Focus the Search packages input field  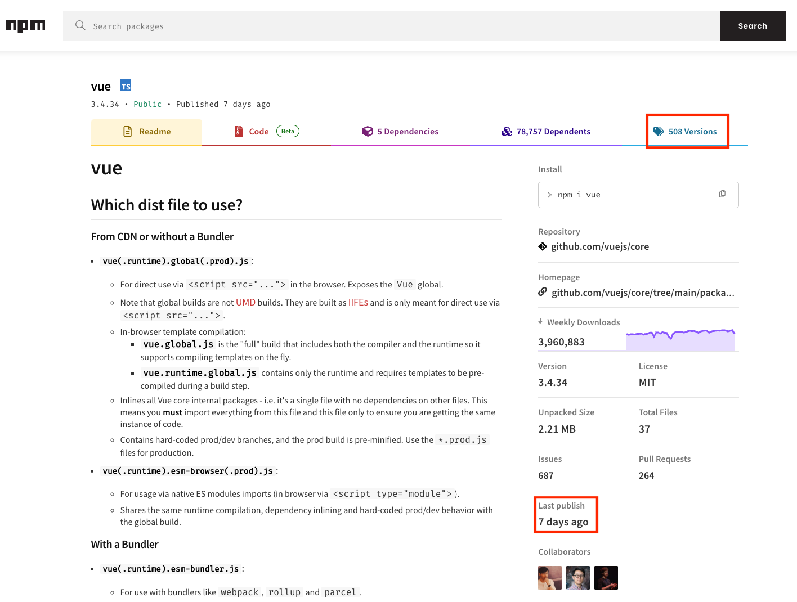(394, 26)
